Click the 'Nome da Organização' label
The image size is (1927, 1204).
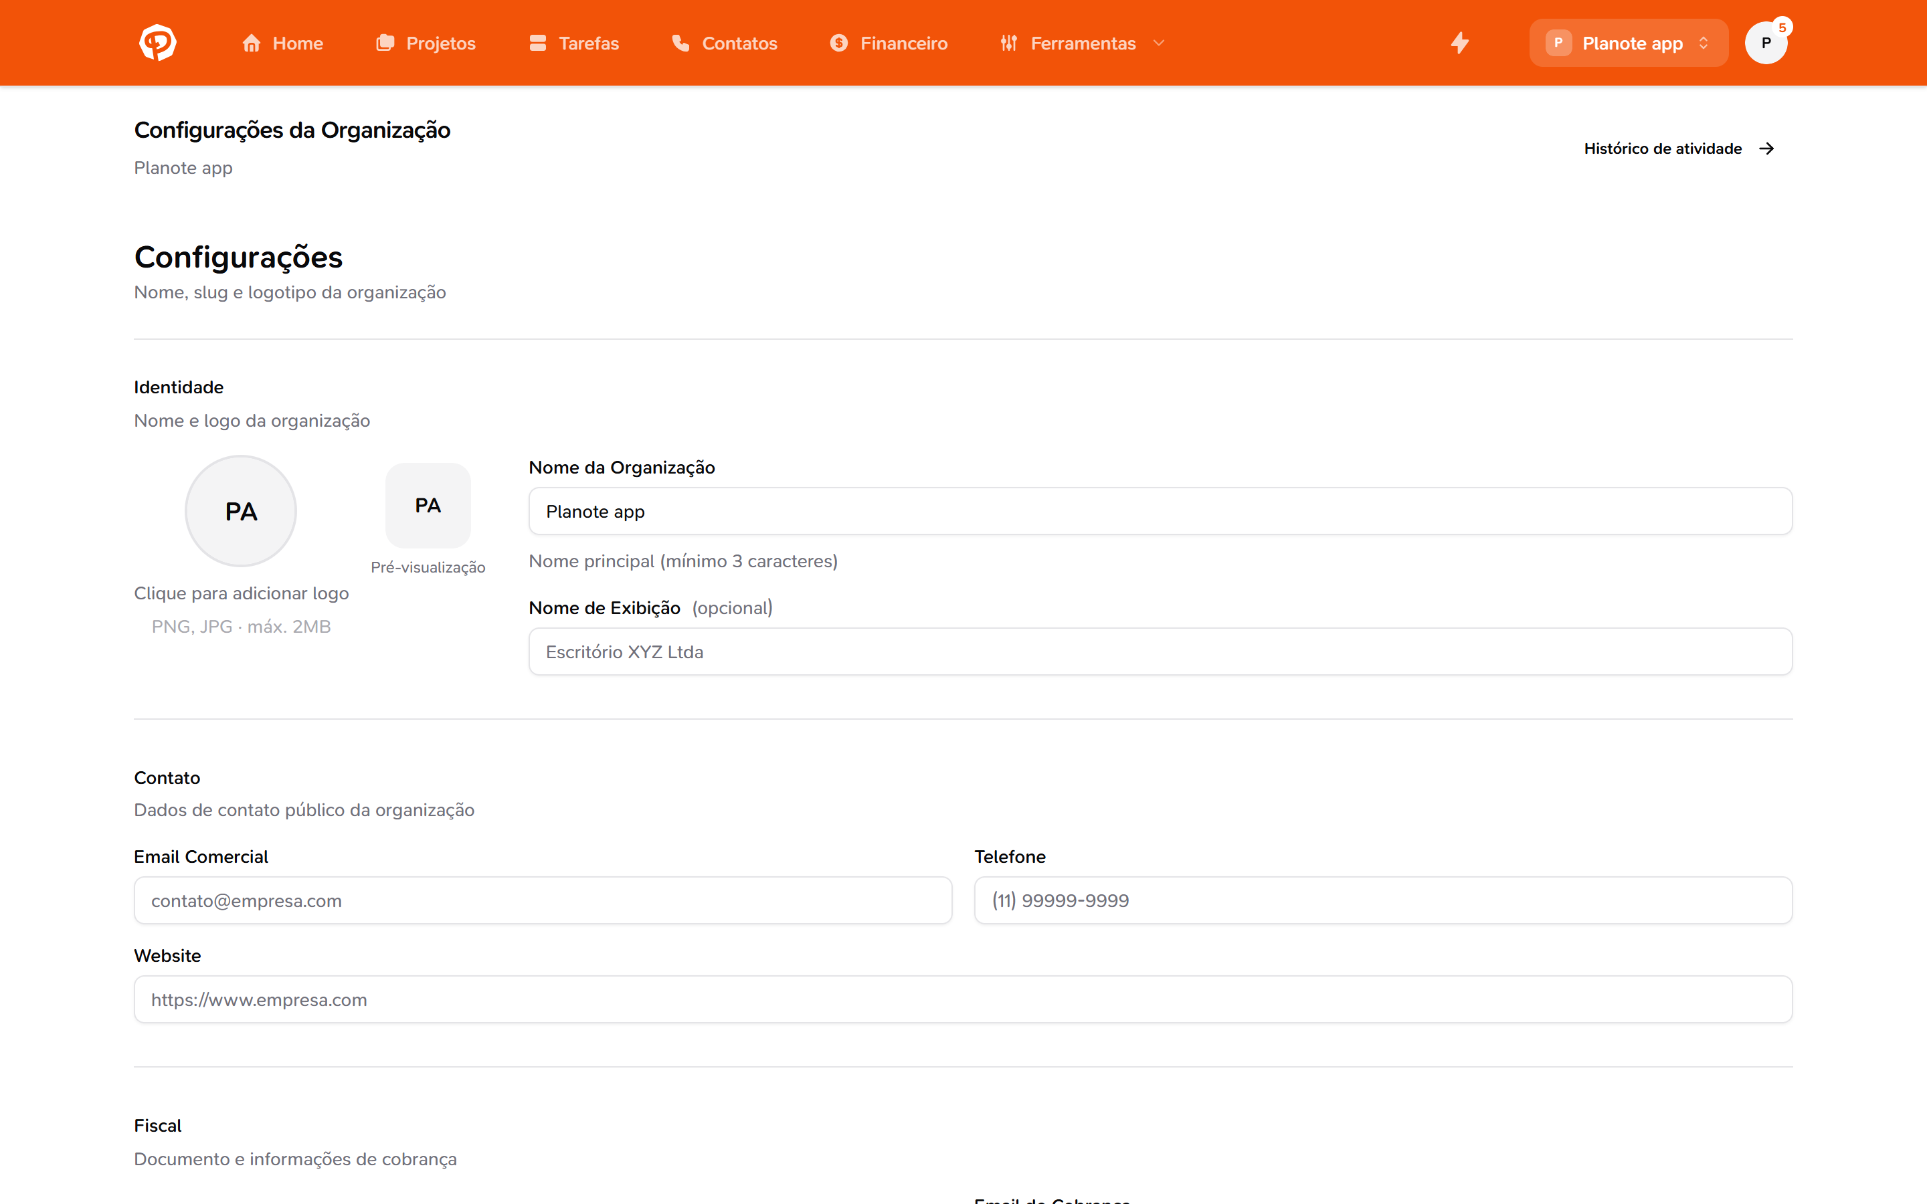pyautogui.click(x=622, y=468)
